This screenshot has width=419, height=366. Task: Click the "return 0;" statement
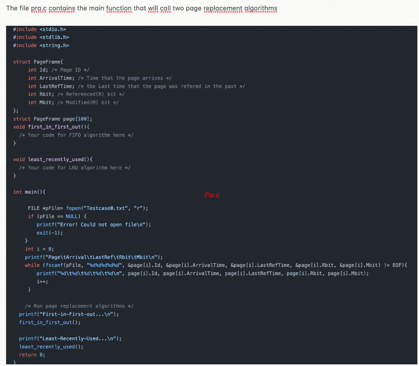coord(32,355)
